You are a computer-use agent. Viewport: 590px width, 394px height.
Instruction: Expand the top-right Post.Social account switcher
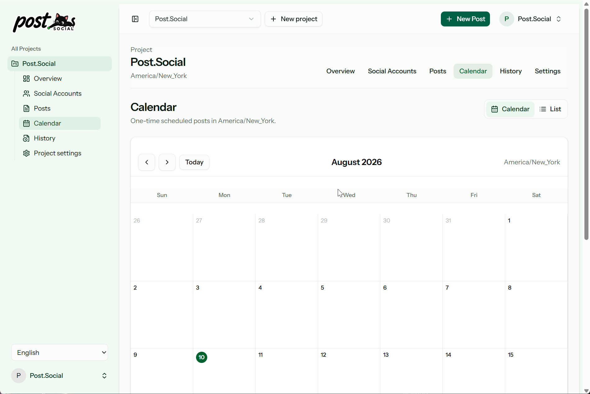[x=559, y=19]
